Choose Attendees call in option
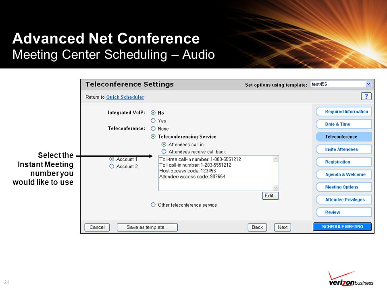The height and width of the screenshot is (290, 387). click(x=164, y=144)
